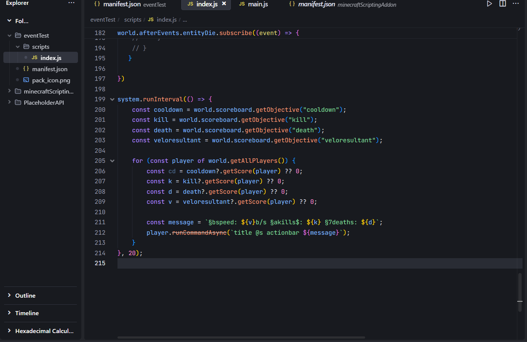527x342 pixels.
Task: Open More Actions ellipsis in editor toolbar
Action: point(515,4)
